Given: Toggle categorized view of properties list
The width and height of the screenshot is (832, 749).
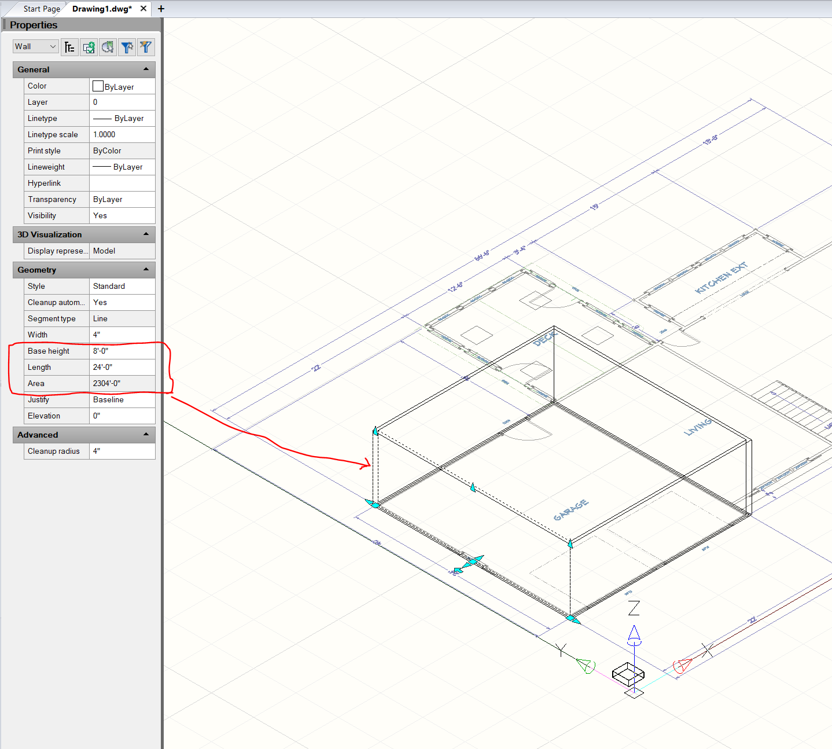Looking at the screenshot, I should pos(69,47).
